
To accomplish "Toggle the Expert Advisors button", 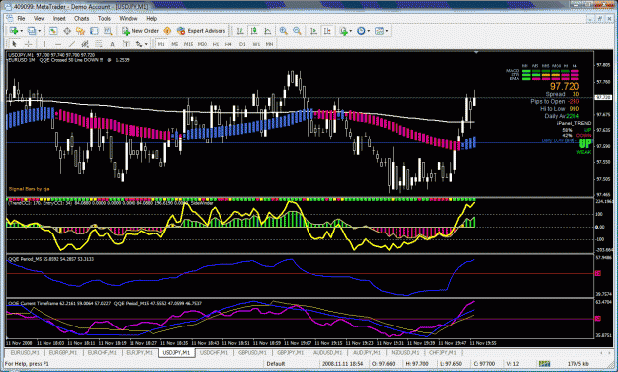I will click(x=202, y=31).
